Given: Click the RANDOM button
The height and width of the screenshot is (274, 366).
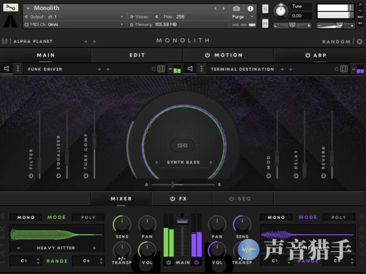Looking at the screenshot, I should pos(337,42).
